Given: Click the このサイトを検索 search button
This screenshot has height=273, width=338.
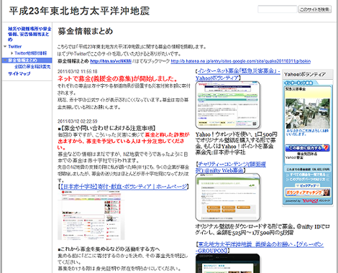Looking at the screenshot, I should click(315, 9).
